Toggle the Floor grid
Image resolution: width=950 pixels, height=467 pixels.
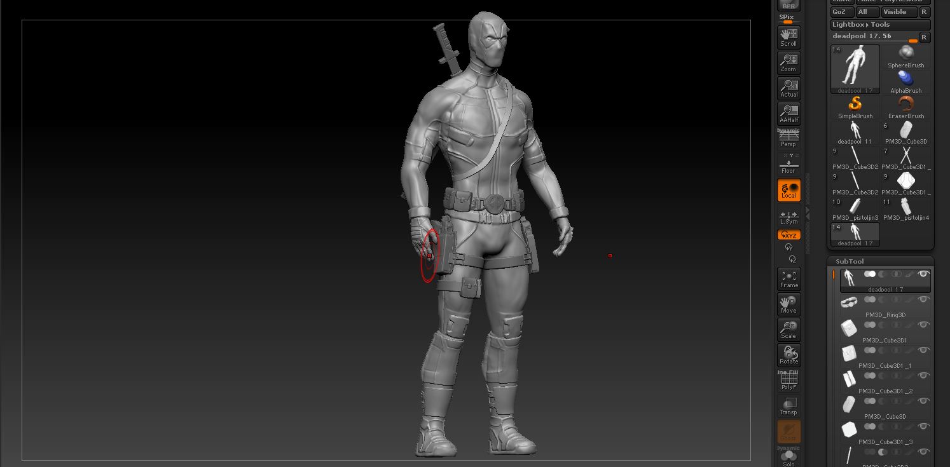pyautogui.click(x=788, y=165)
